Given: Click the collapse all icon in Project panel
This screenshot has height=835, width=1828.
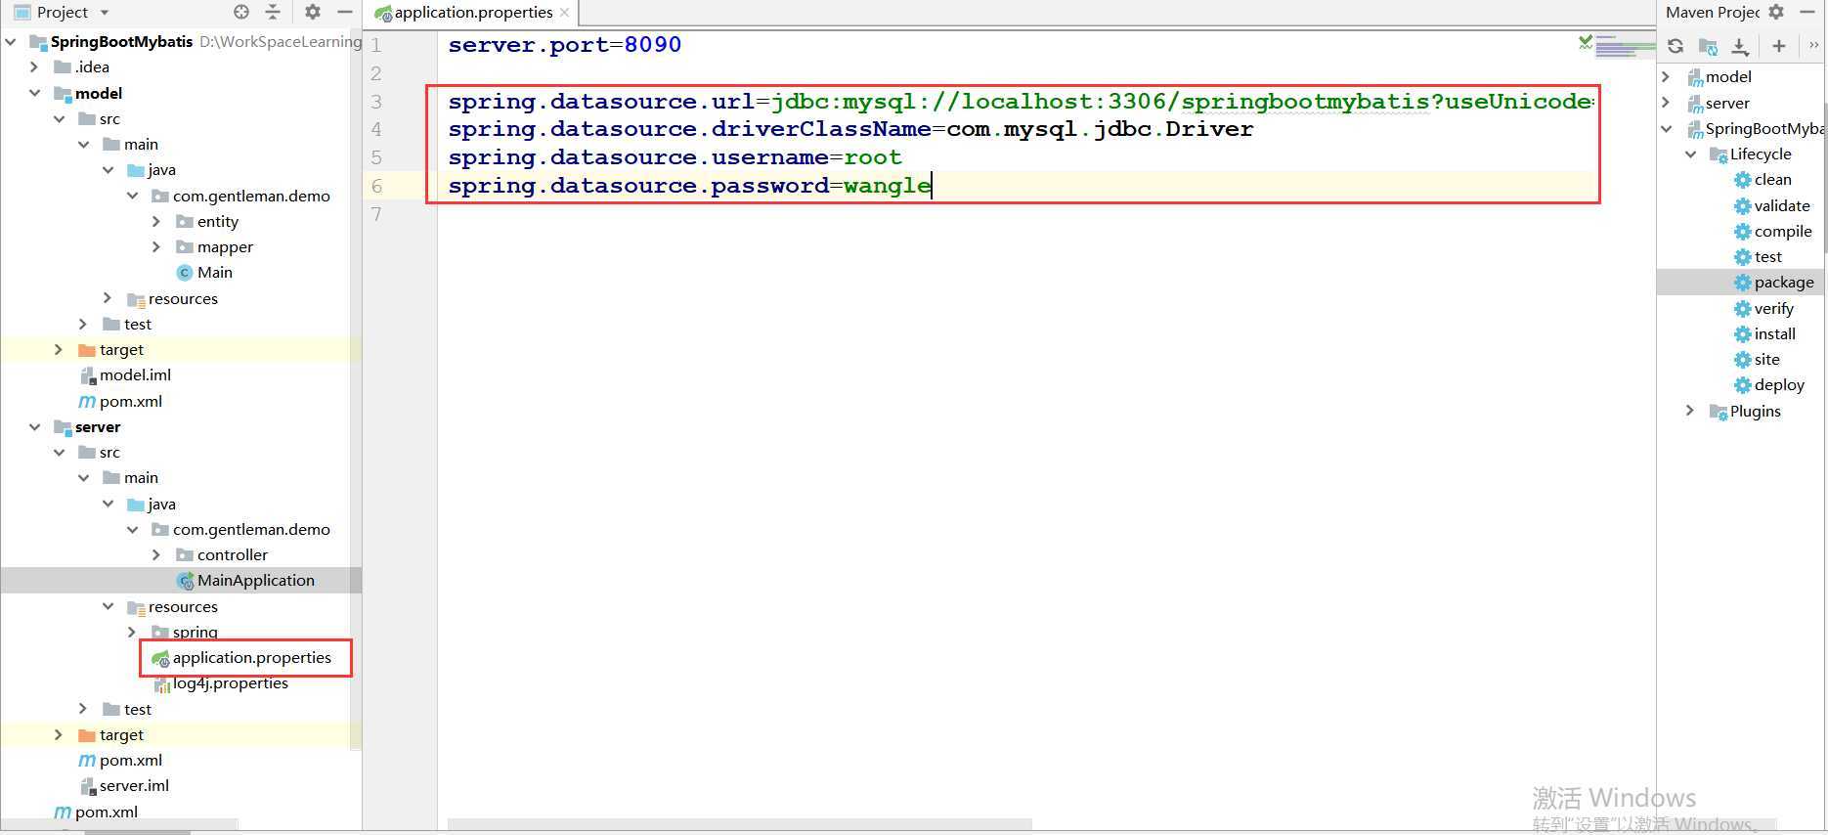Looking at the screenshot, I should (x=273, y=12).
